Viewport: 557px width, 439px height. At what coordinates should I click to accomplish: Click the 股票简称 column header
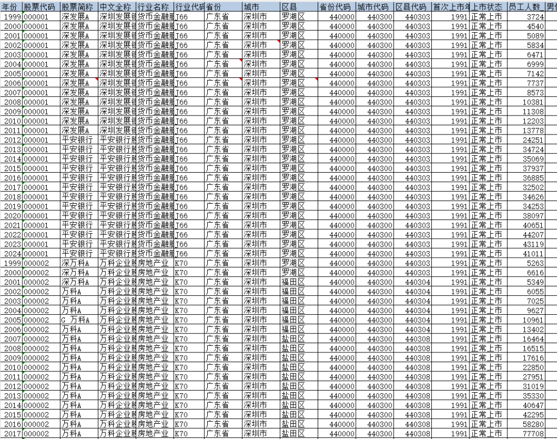click(x=78, y=7)
